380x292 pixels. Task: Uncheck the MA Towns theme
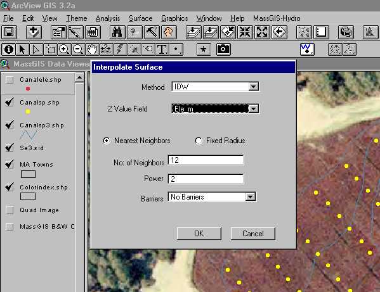pyautogui.click(x=10, y=164)
